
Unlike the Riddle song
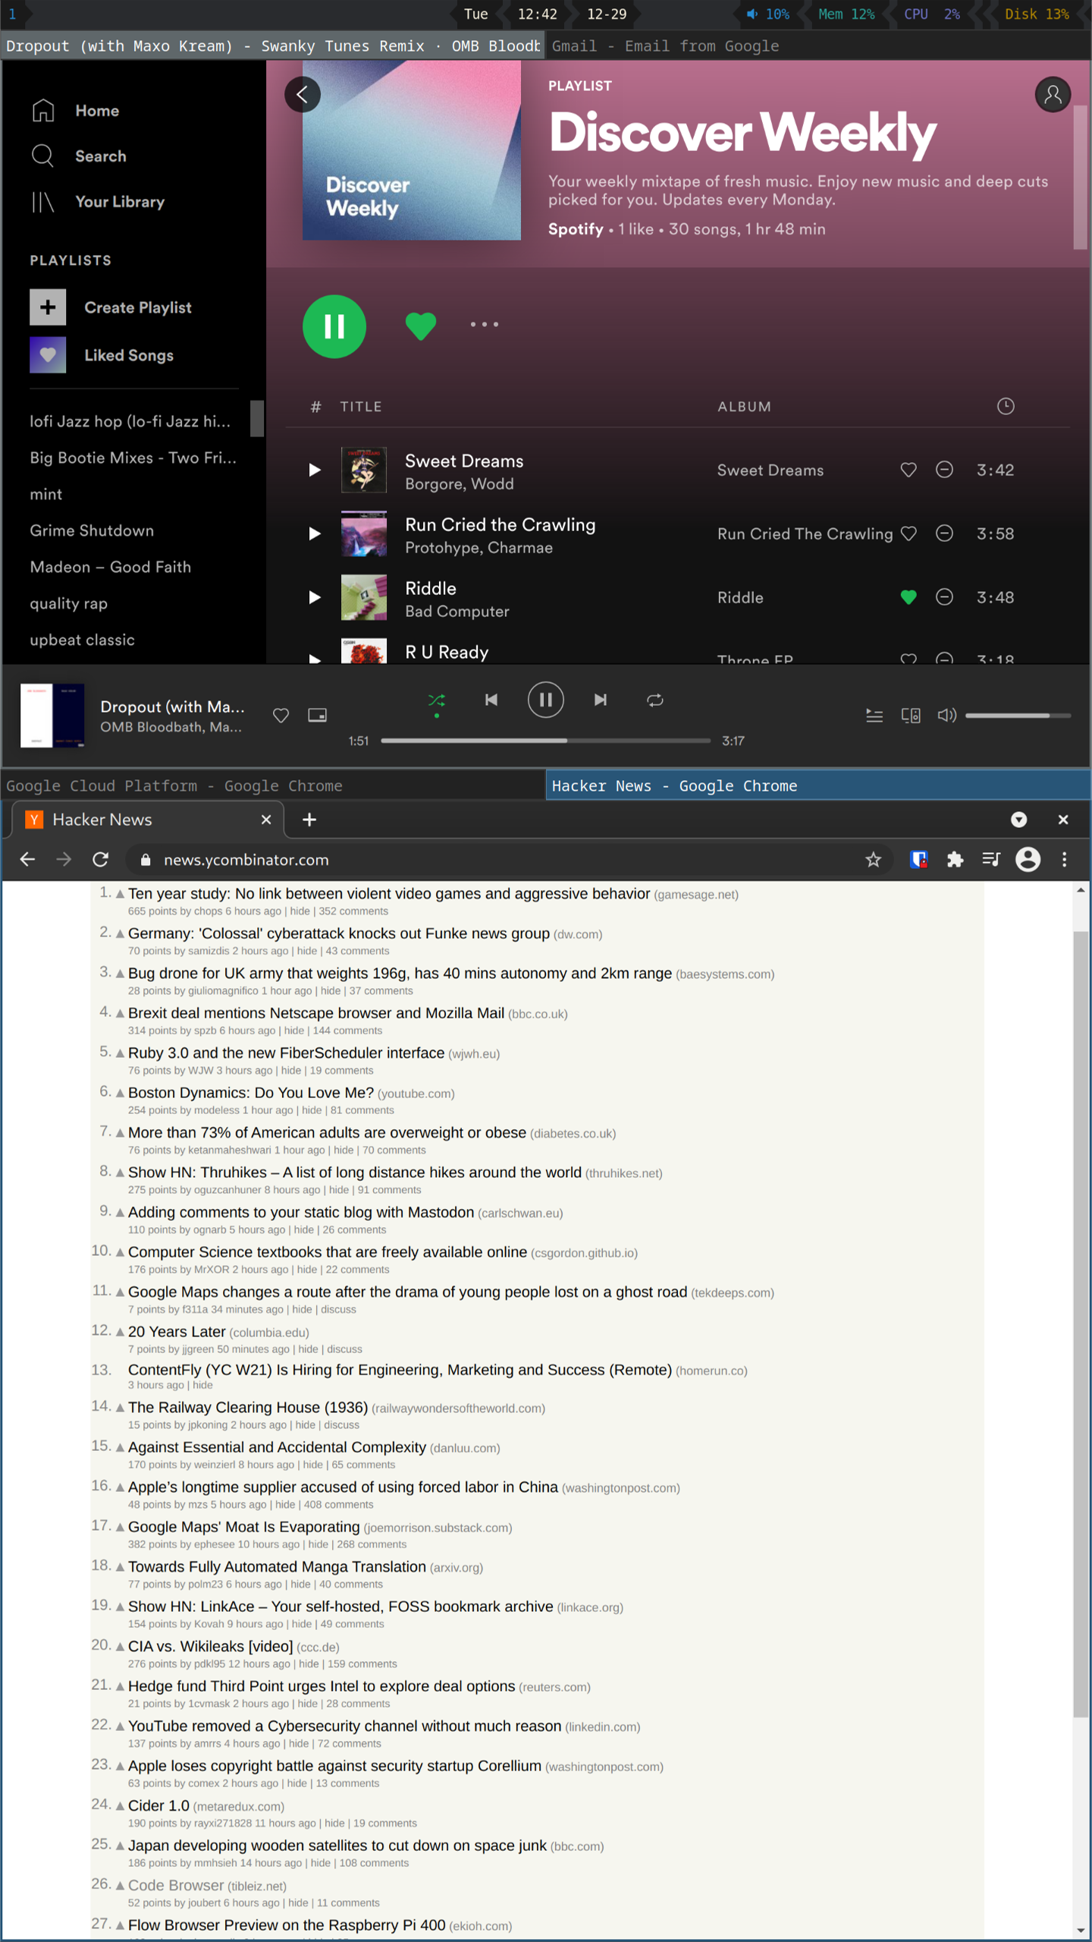coord(908,597)
